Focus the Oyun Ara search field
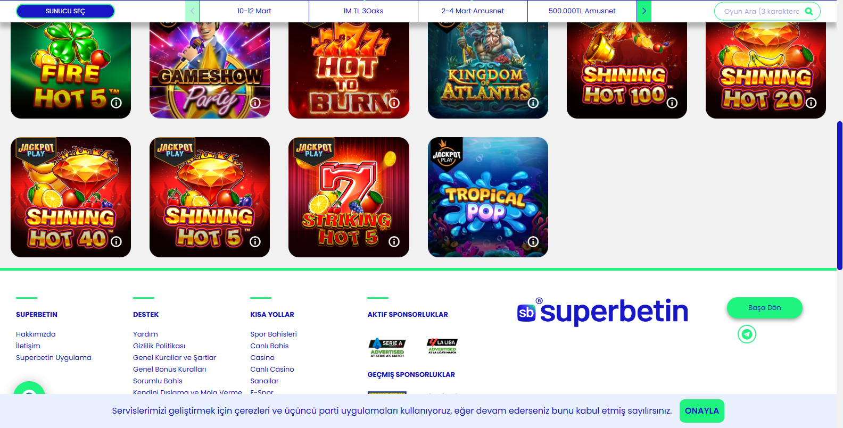Screen dimensions: 843x428 point(762,11)
